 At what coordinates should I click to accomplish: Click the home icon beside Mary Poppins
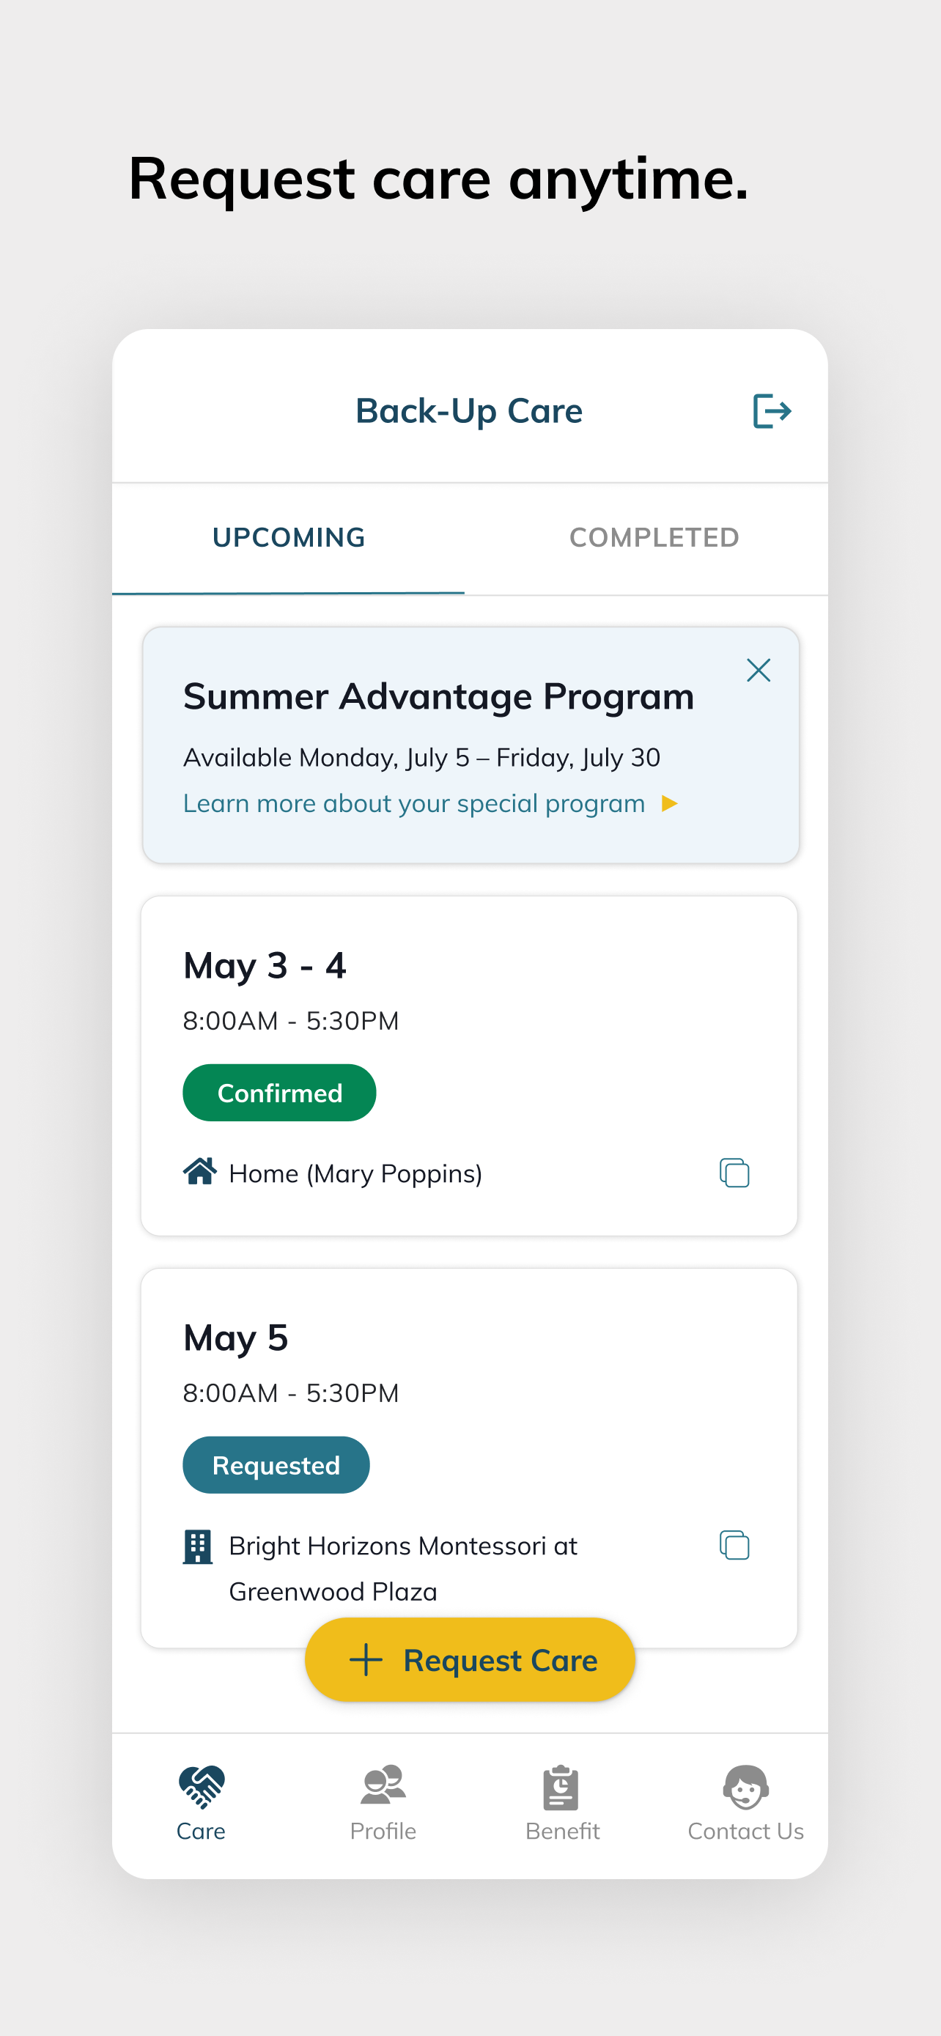point(200,1171)
